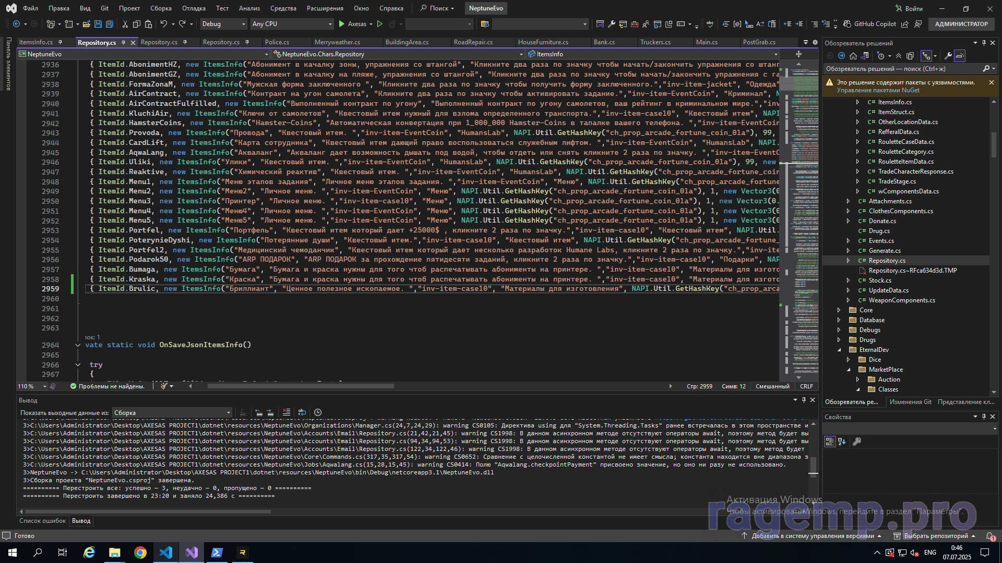Start without debugging outline play icon
Image resolution: width=1002 pixels, height=563 pixels.
tap(380, 24)
